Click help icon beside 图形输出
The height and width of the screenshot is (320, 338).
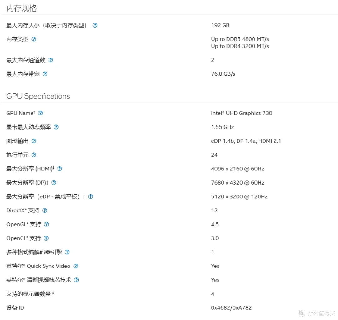[33, 141]
